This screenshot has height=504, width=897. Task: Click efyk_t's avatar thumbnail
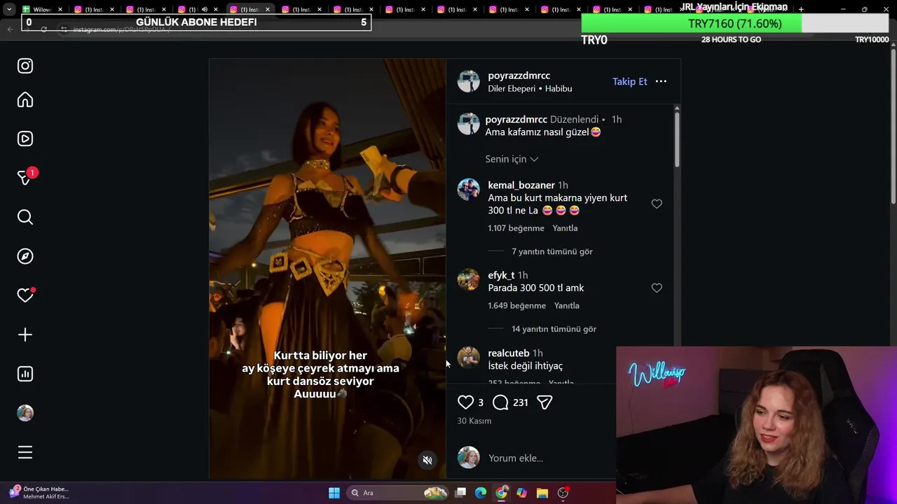(x=468, y=279)
